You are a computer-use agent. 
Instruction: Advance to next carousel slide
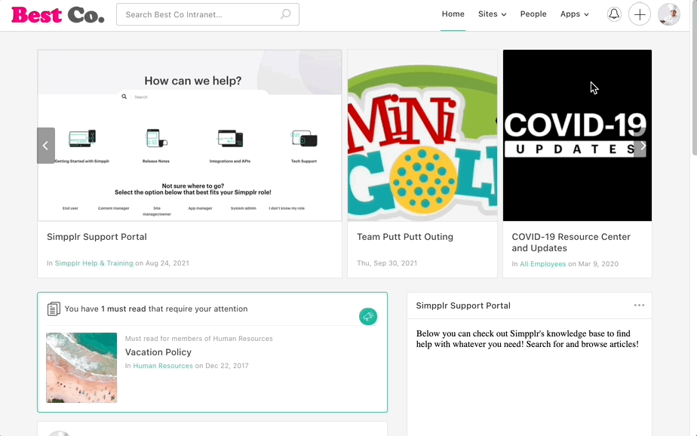(643, 146)
